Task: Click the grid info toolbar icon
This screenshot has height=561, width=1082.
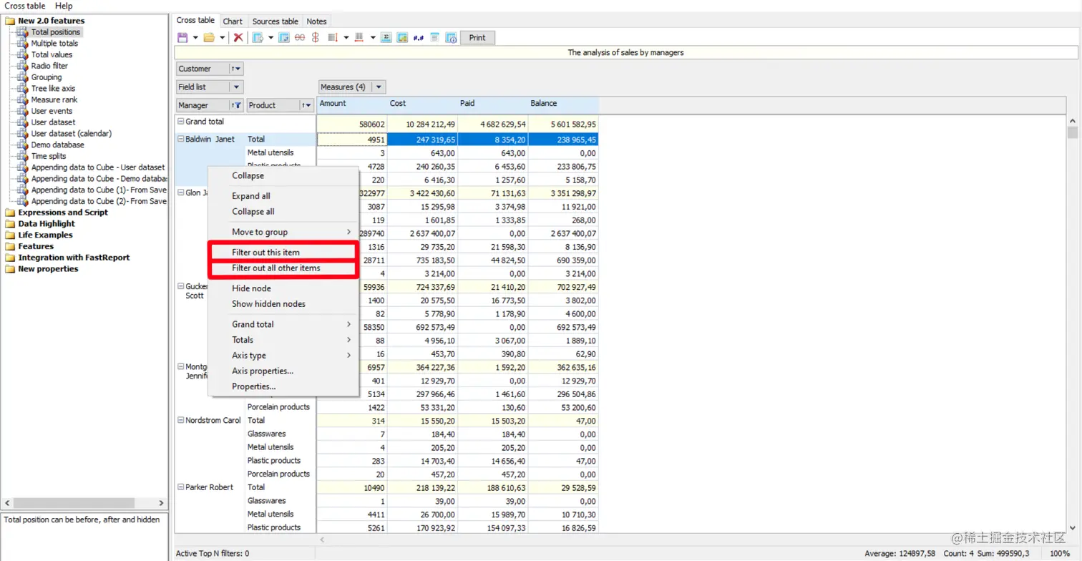Action: click(451, 38)
